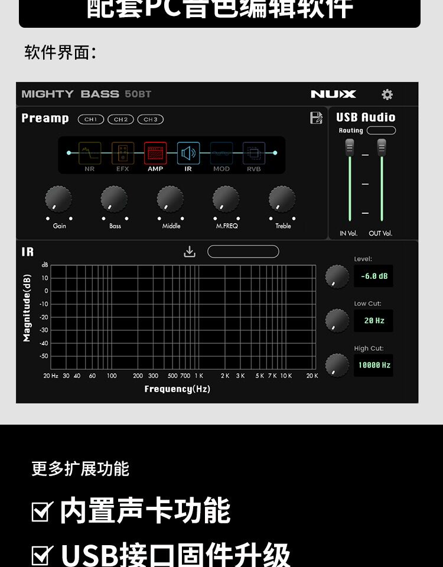Open the USB Audio Routing selector
The width and height of the screenshot is (443, 567).
pos(381,131)
